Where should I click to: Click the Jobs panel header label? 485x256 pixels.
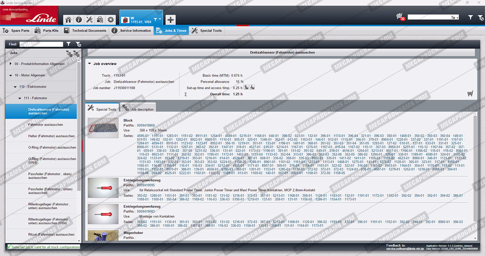click(x=13, y=53)
